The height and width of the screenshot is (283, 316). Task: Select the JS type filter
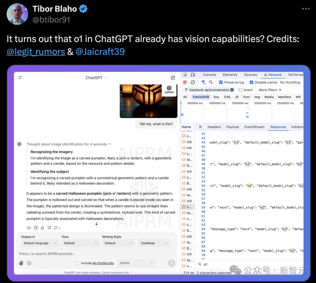[237, 97]
